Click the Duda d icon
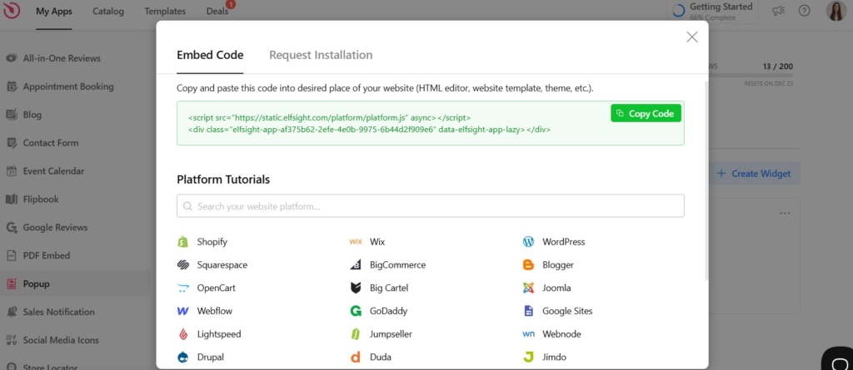Viewport: 853px width, 370px height. point(355,357)
